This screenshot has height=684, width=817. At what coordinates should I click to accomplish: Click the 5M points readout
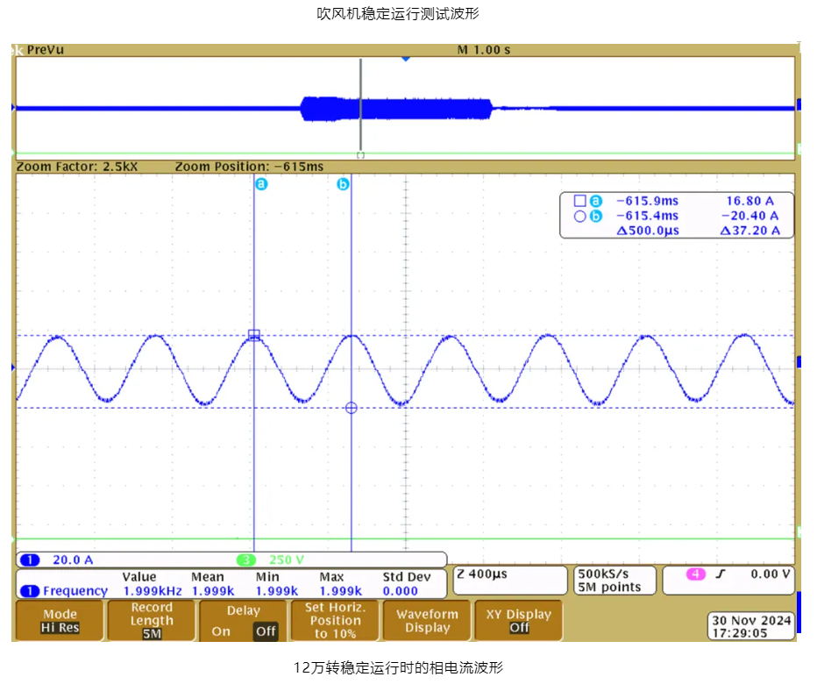tap(609, 588)
